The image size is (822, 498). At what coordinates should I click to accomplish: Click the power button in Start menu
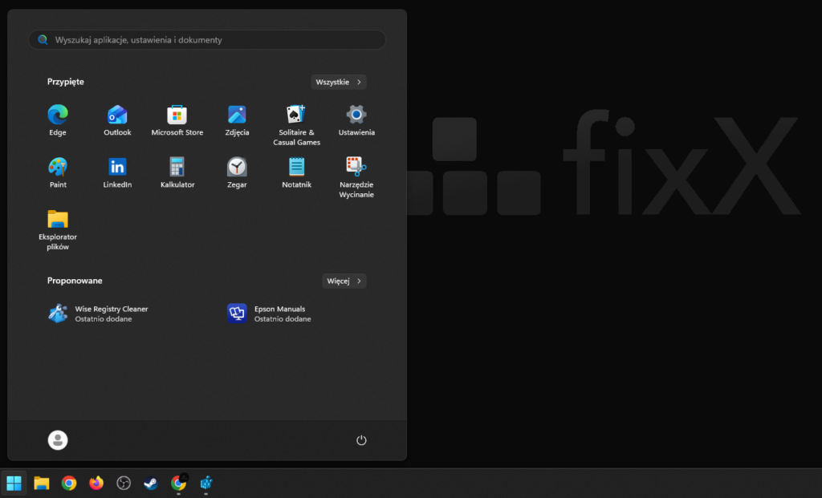[x=361, y=440]
